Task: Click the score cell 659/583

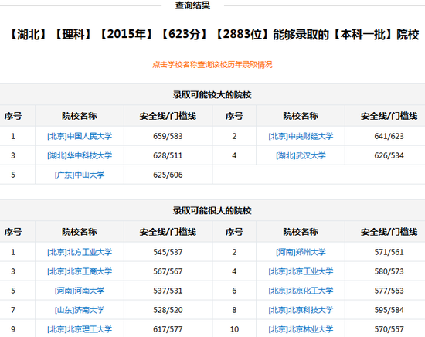Action: click(168, 136)
